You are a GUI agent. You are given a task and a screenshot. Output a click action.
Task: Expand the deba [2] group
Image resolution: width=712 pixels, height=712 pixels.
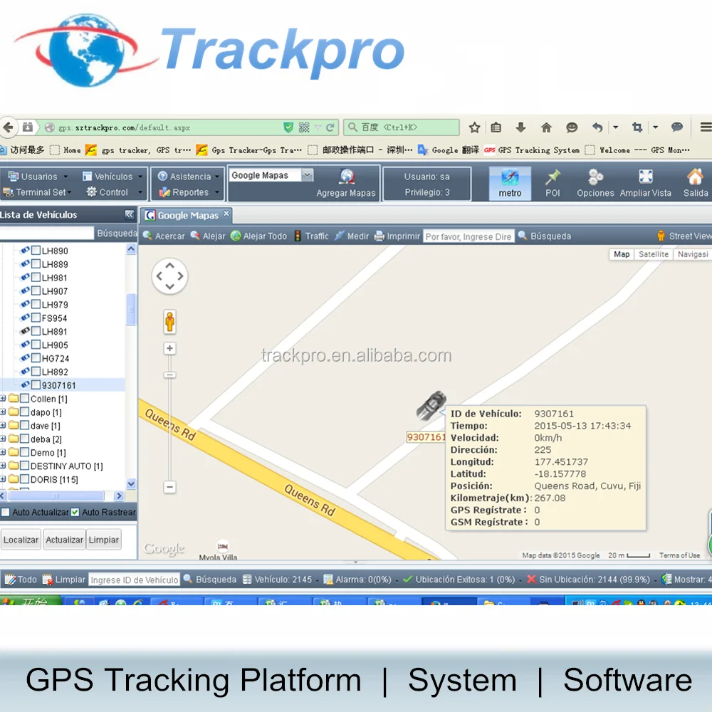(x=3, y=439)
